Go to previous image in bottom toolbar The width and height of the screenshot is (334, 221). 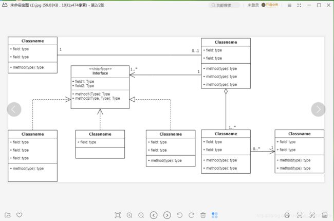(154, 215)
